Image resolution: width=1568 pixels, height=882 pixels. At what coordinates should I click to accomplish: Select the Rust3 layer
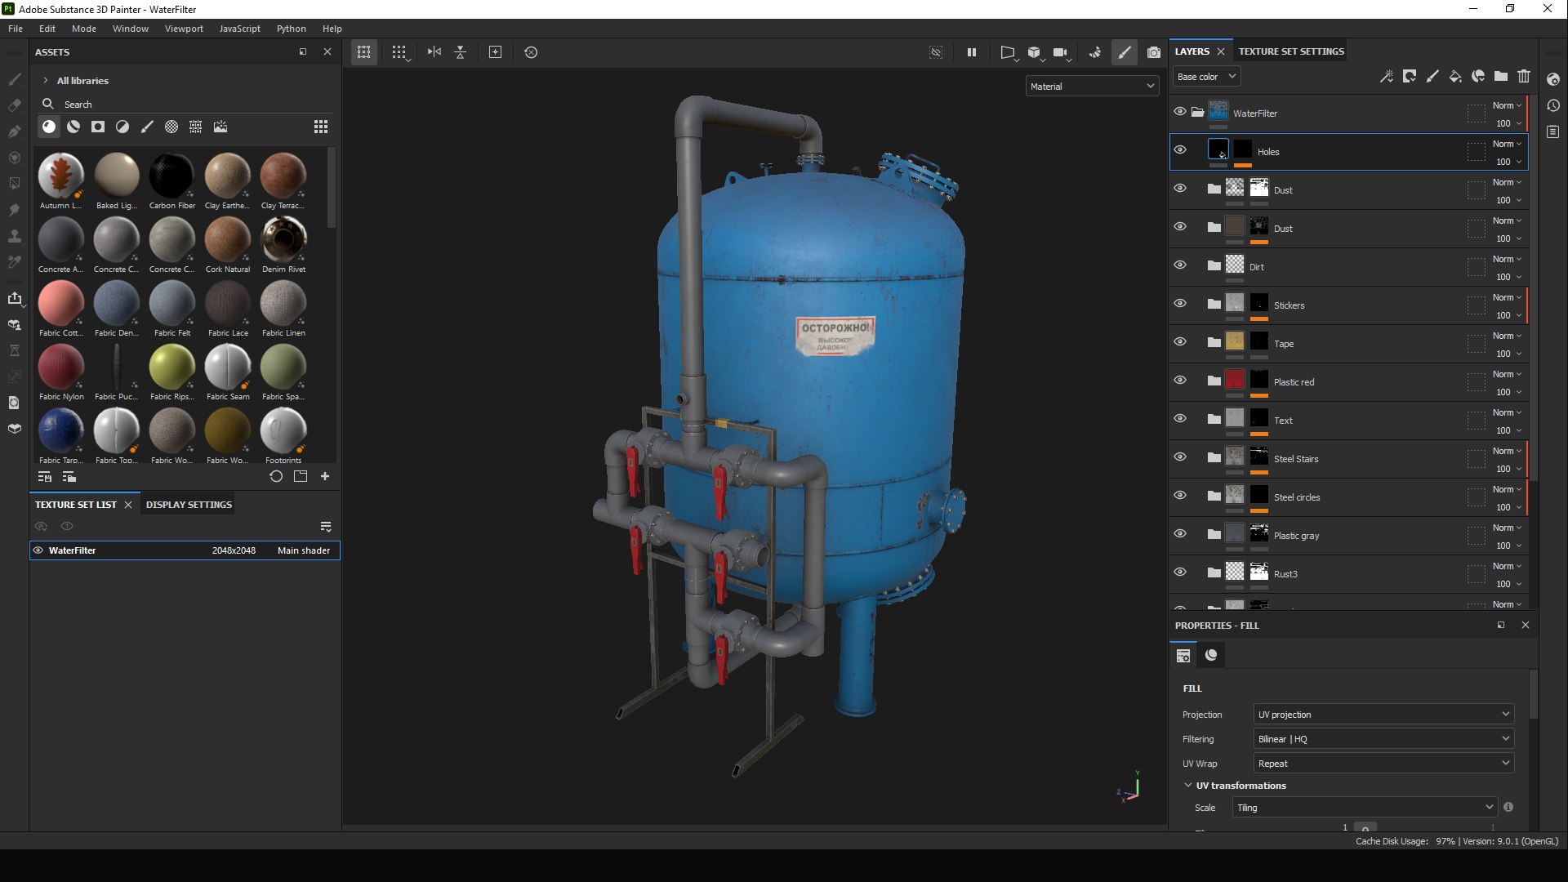tap(1349, 574)
